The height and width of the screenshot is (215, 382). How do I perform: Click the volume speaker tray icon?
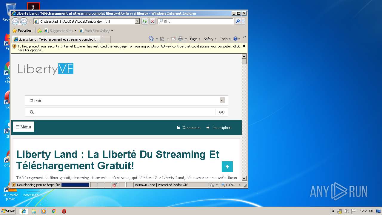(346, 211)
